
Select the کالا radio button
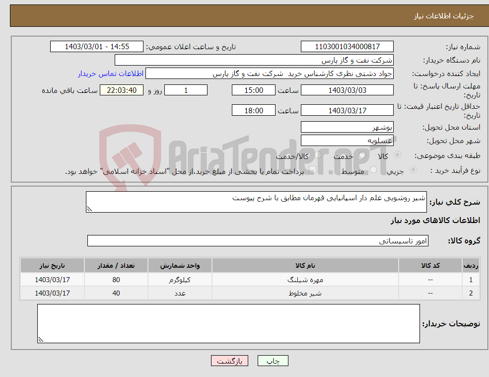[x=397, y=155]
